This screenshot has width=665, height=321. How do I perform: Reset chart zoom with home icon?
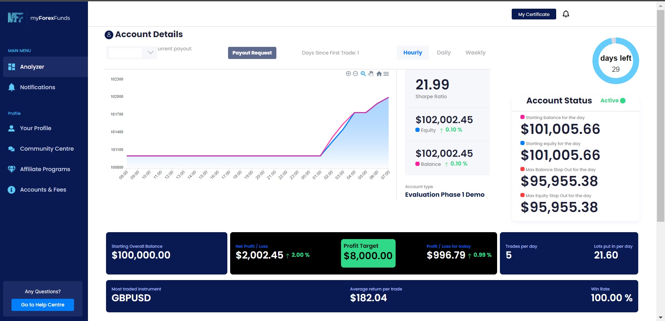click(x=379, y=74)
